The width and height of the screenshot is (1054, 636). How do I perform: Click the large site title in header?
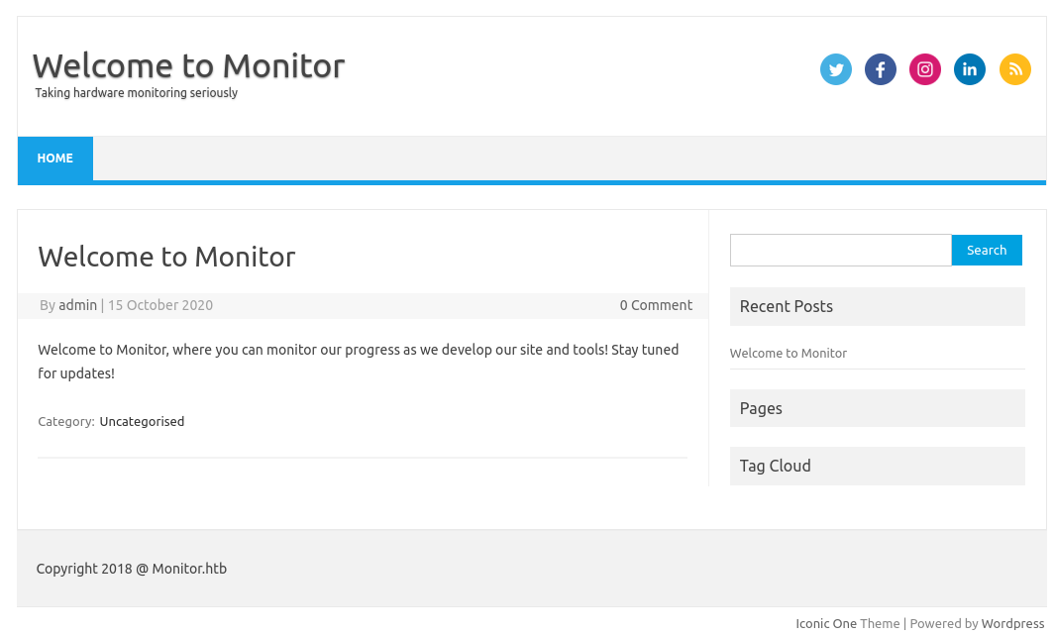188,65
